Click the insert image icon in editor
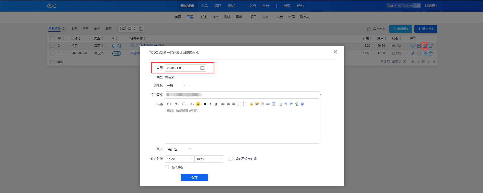 [257, 104]
